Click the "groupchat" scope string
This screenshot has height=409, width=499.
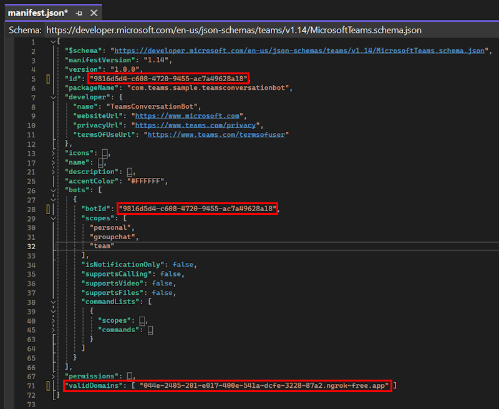click(x=112, y=237)
